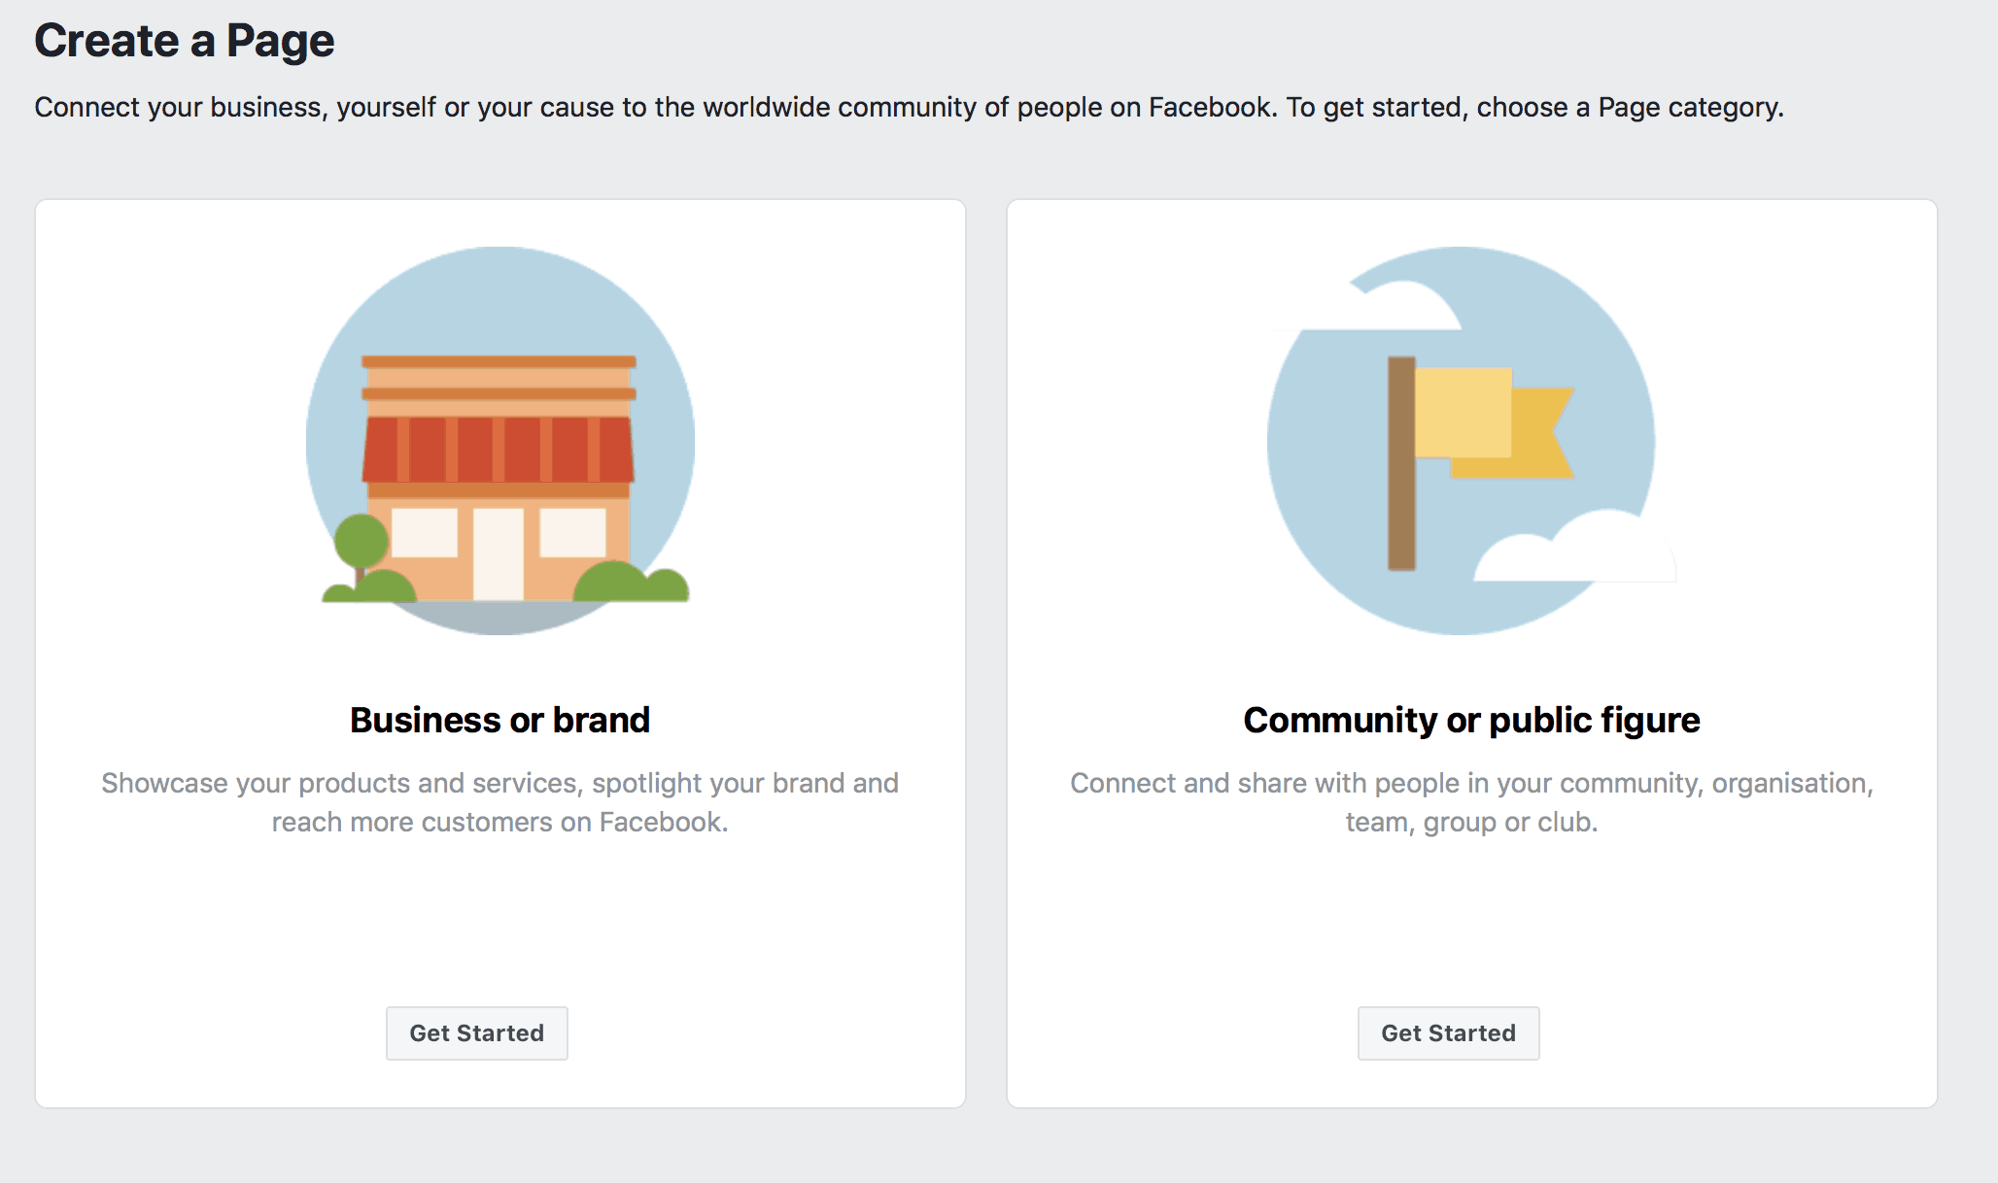
Task: Click the white door of the storefront
Action: (x=499, y=554)
